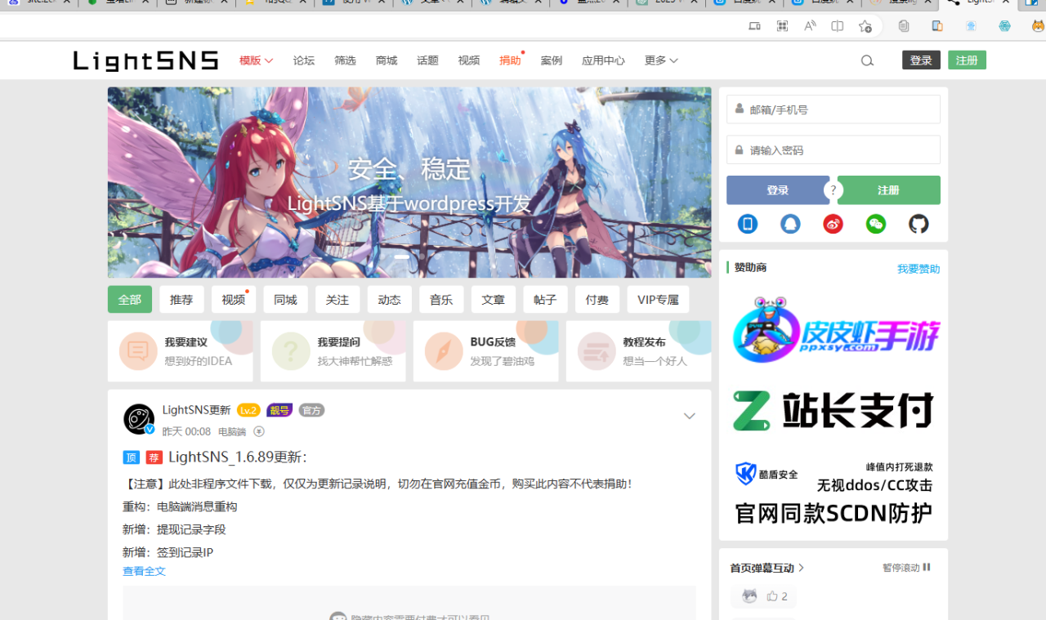Open 商城 in the top navigation
Screen dimensions: 1046x620
click(387, 60)
